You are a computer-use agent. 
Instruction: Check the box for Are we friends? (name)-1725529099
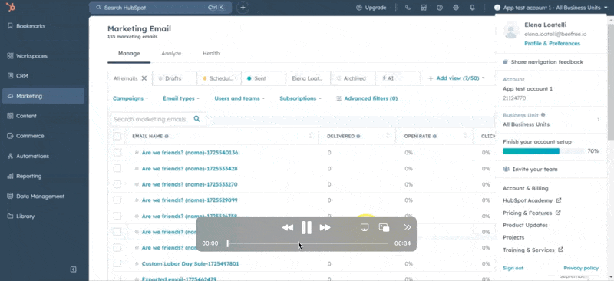coord(117,200)
